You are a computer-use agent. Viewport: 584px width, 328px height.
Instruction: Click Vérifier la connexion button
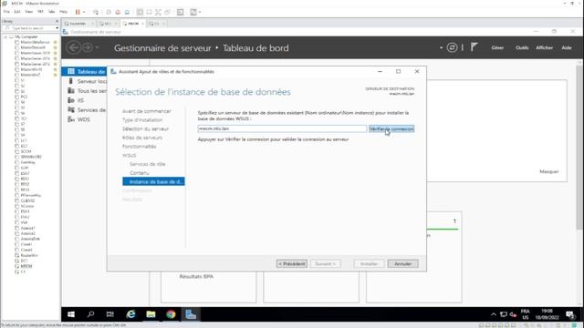click(x=391, y=128)
